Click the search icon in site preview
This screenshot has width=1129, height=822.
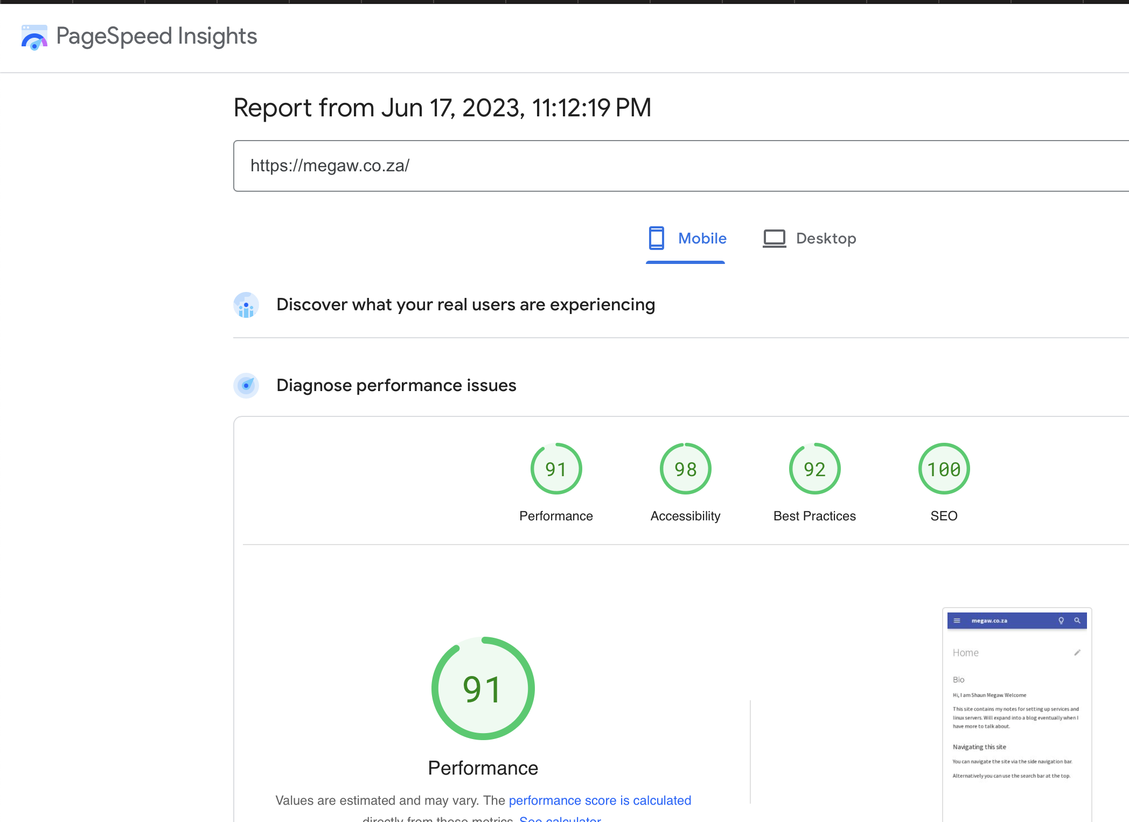1077,621
